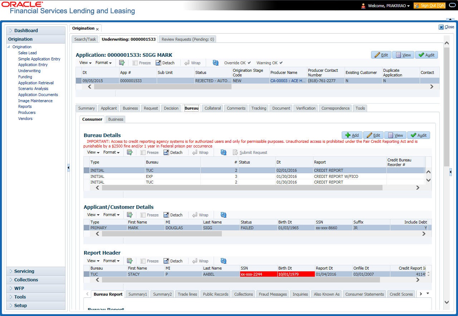Screen dimensions: 458x316
Task: Refresh the Applicant/Customer Details table
Action: tap(223, 215)
